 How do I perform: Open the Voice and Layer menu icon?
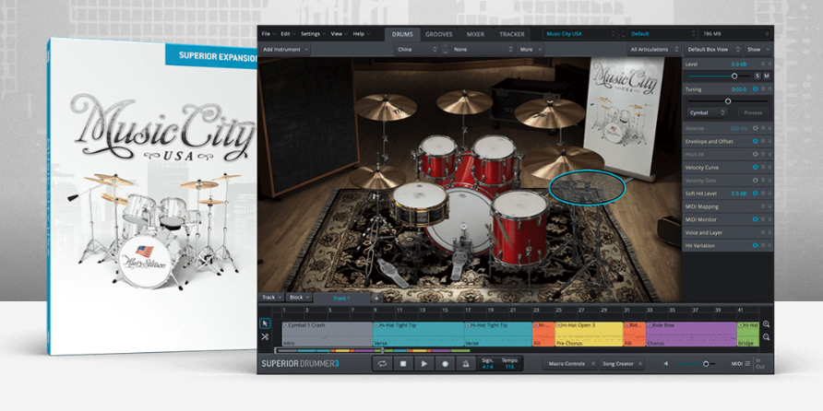[763, 232]
